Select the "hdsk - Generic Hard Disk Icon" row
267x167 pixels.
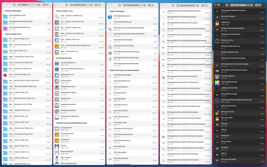point(79,34)
